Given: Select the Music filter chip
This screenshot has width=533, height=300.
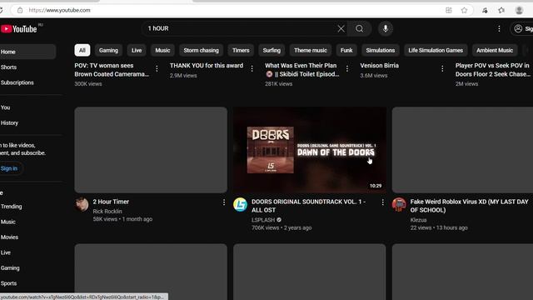Looking at the screenshot, I should tap(162, 50).
